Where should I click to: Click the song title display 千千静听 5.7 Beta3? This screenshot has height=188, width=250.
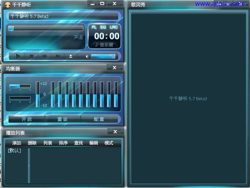(63, 16)
